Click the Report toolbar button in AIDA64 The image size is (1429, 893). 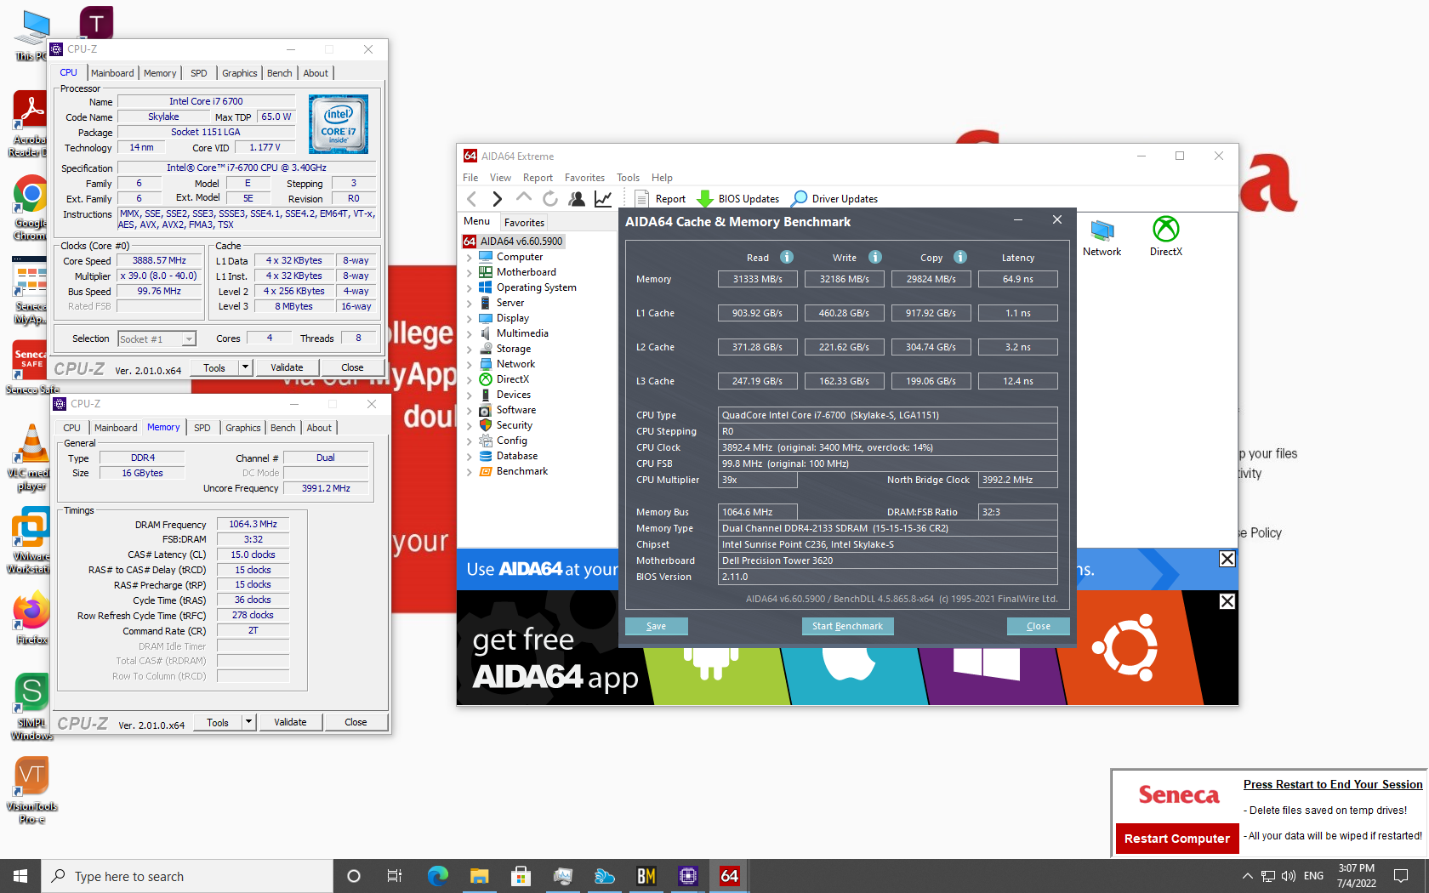[x=661, y=199]
